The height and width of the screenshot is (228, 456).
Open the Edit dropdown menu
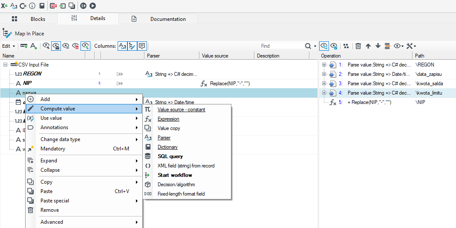tap(9, 46)
